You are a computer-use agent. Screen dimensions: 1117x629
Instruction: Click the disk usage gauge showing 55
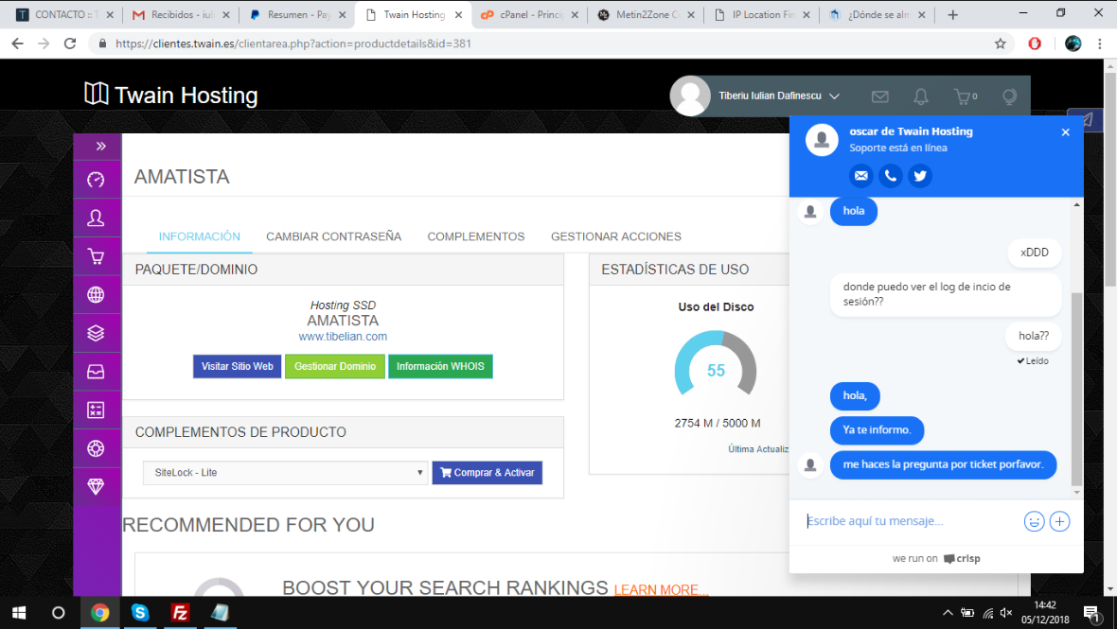tap(716, 363)
